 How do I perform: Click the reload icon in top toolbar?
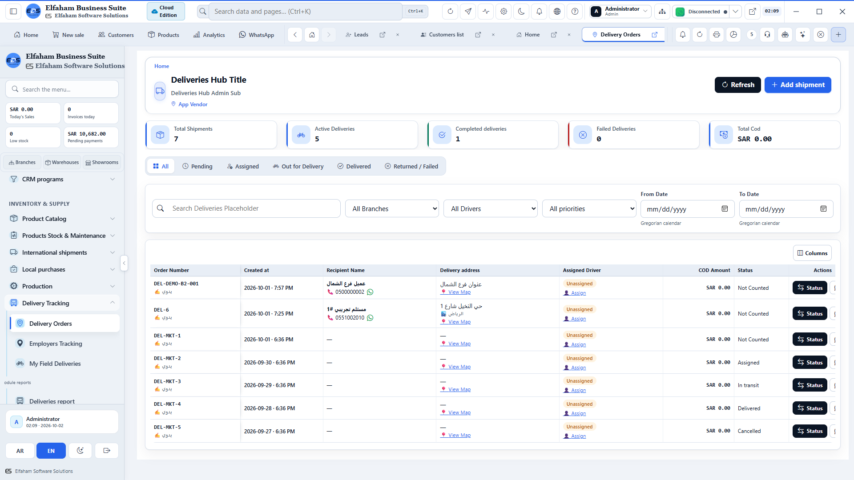450,12
